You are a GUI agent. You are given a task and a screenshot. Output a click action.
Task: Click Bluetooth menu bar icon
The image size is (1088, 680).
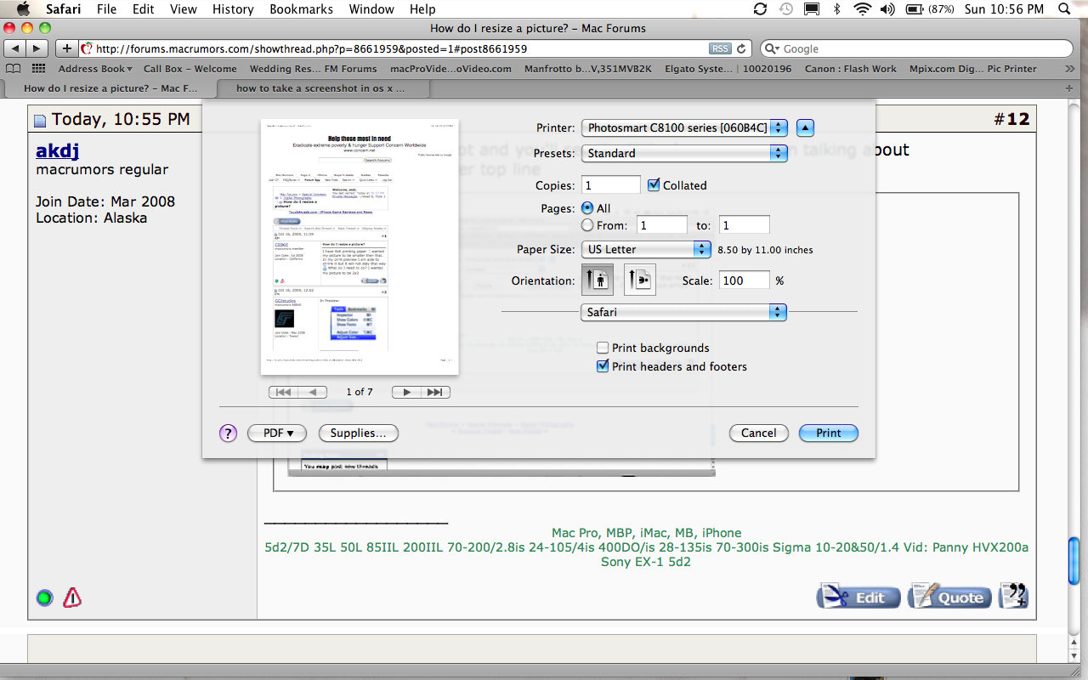(837, 9)
